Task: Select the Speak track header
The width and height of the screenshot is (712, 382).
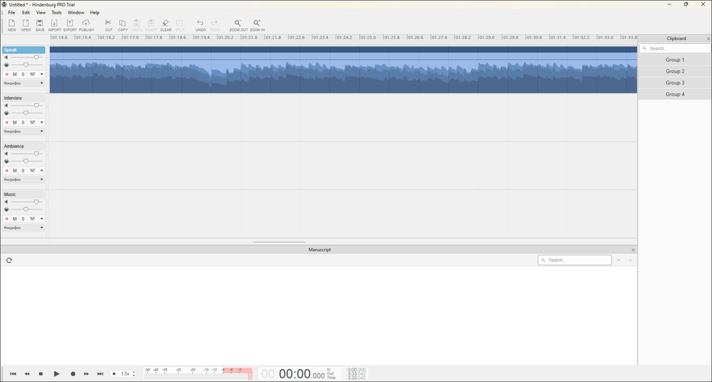Action: click(x=23, y=50)
